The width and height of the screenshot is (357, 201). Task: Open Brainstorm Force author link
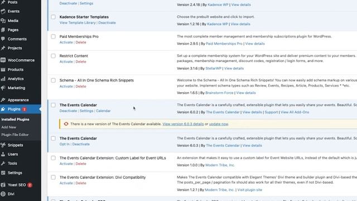(x=219, y=93)
